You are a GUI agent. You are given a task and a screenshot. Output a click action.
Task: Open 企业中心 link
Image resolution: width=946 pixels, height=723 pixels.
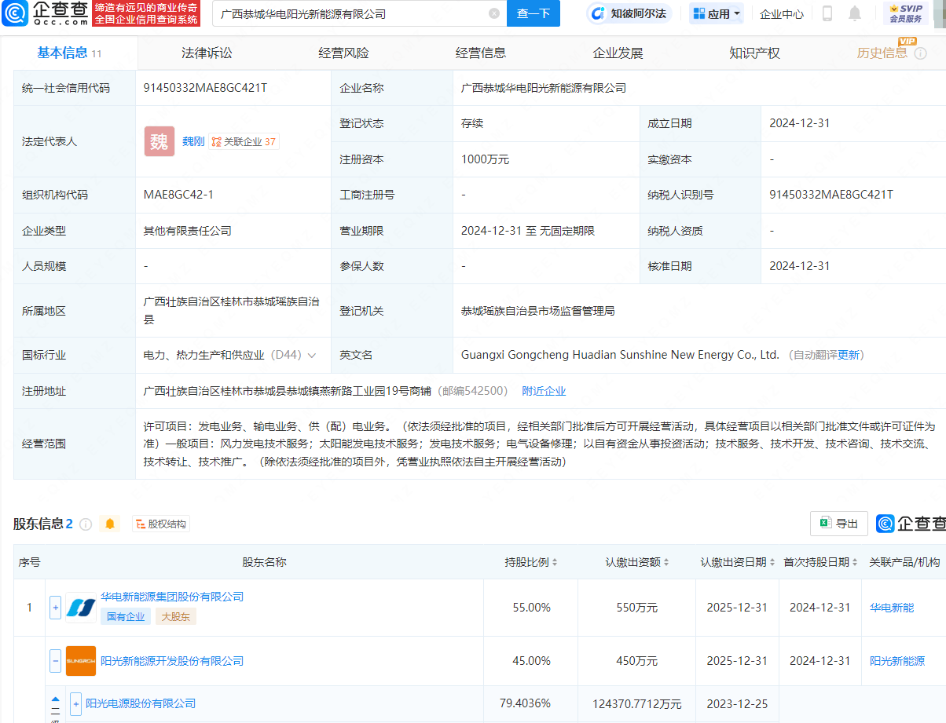[782, 13]
